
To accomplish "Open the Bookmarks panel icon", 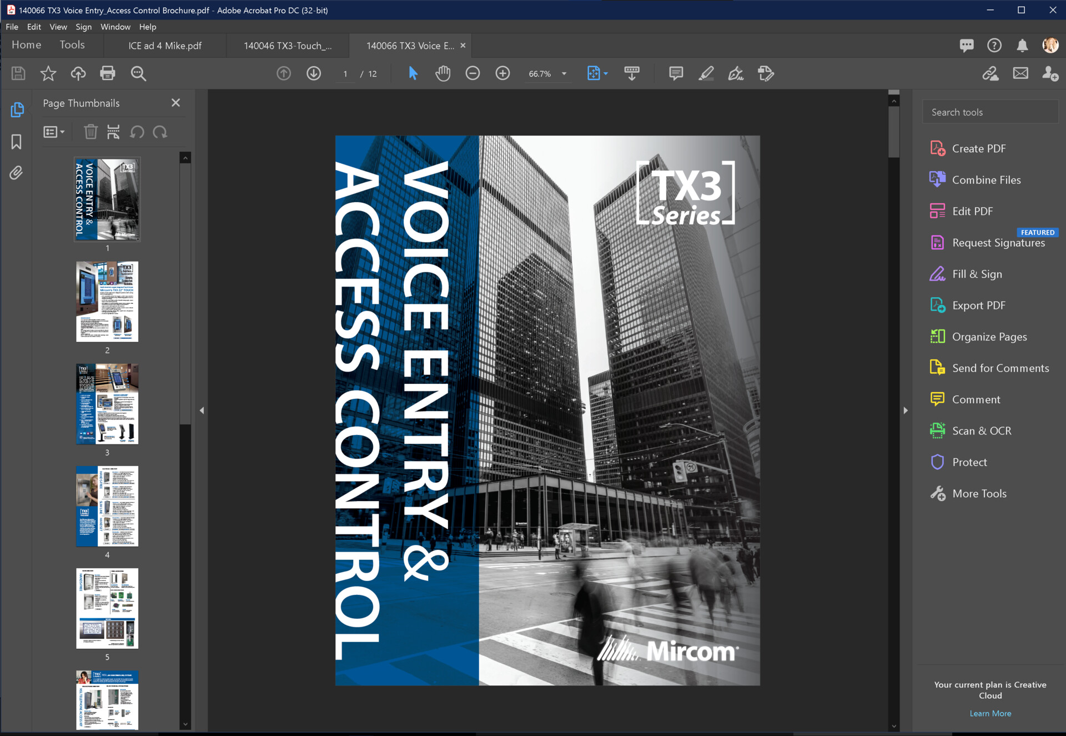I will [x=16, y=142].
